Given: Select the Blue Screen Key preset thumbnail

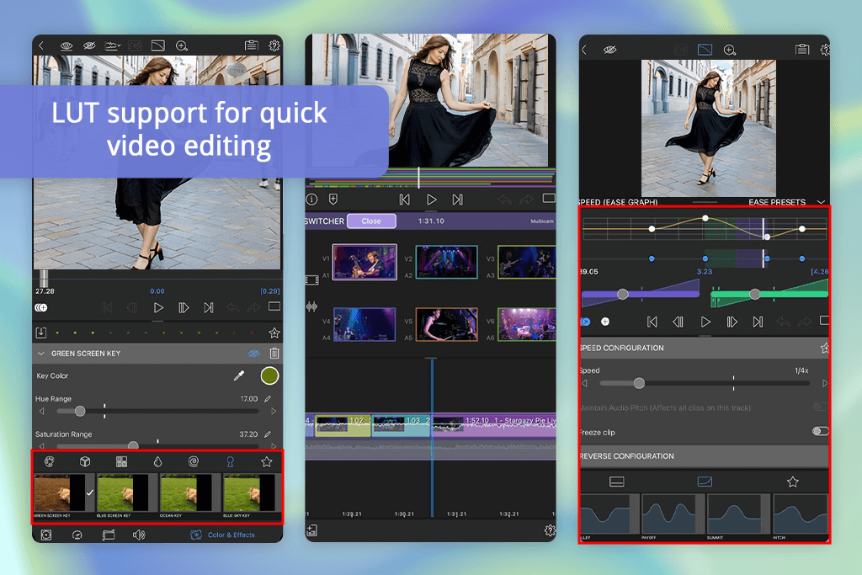Looking at the screenshot, I should [123, 492].
